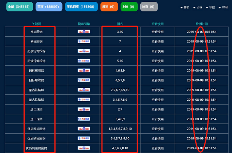View 查看快照 for 蒙古铁精粉 rank 2,5,6,7,8,9,10
The height and width of the screenshot is (153, 232).
[x=158, y=90]
